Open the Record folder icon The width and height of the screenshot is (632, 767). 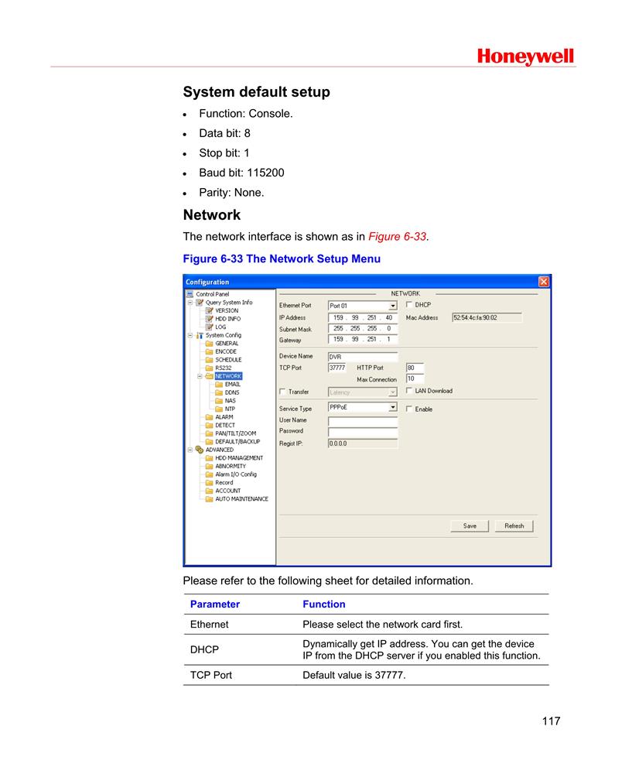click(x=209, y=482)
